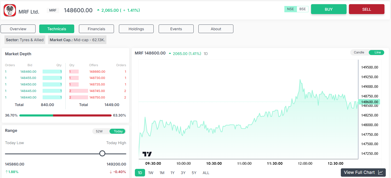Click the MRF Ltd. company logo
The height and width of the screenshot is (178, 391).
tap(10, 10)
